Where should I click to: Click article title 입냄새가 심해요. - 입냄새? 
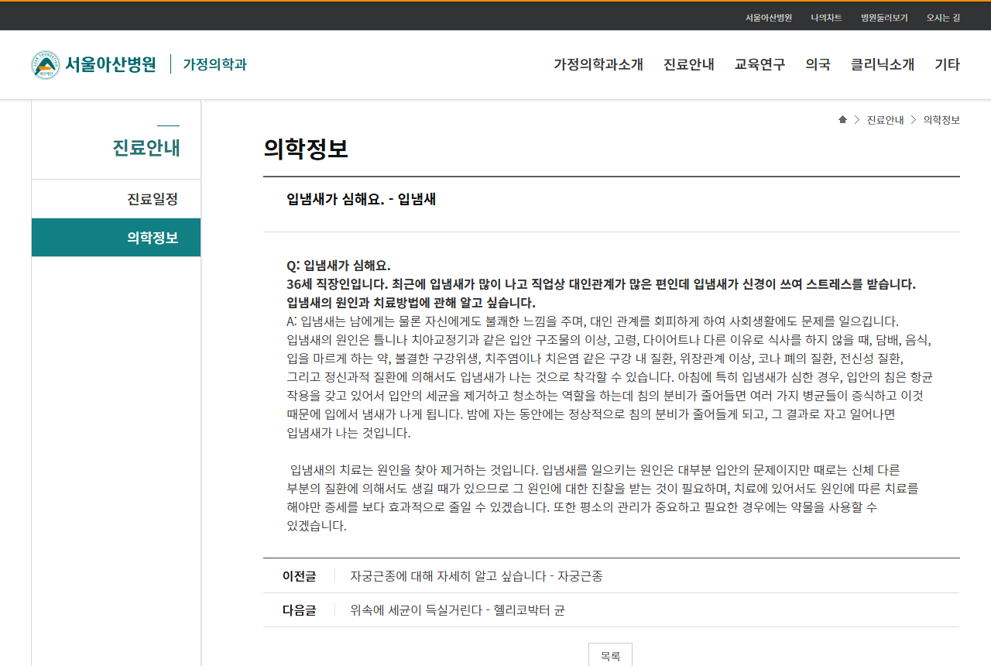[x=361, y=199]
